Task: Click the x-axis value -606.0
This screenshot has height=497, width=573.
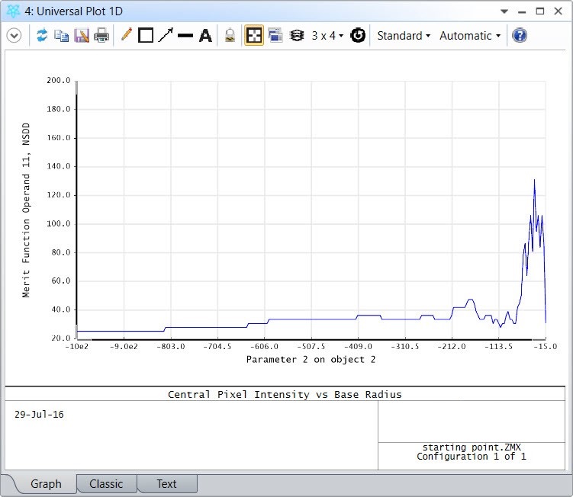Action: pyautogui.click(x=264, y=347)
